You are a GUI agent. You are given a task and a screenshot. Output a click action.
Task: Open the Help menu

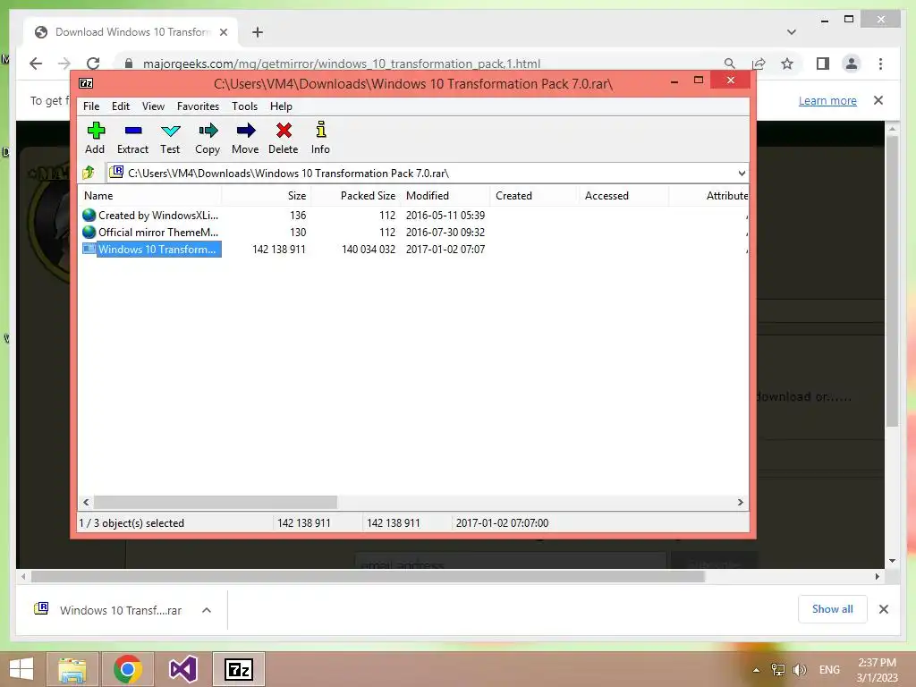pos(281,106)
